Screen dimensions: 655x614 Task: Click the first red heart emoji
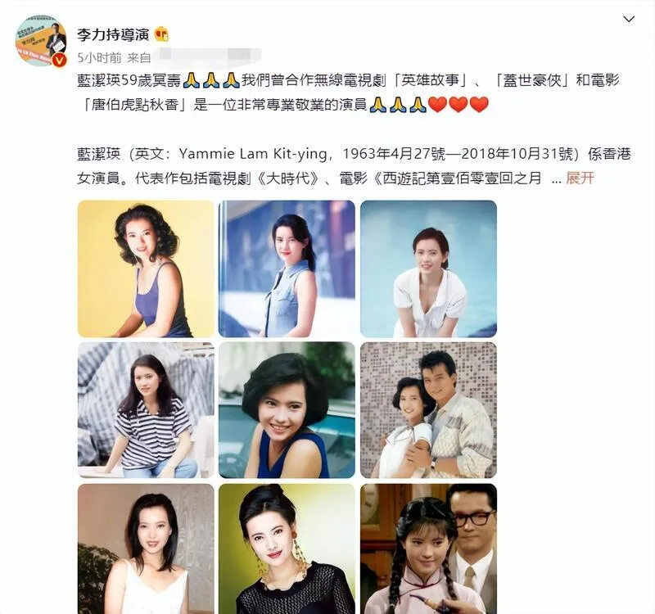[438, 105]
